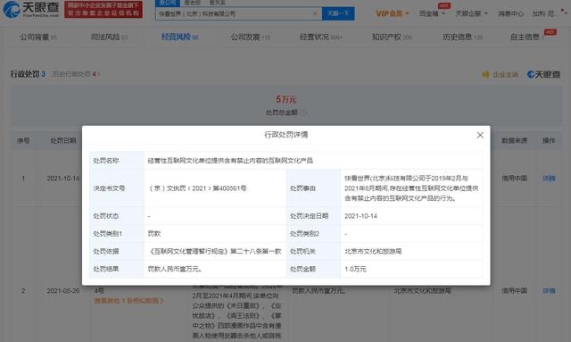This screenshot has height=342, width=571.
Task: Click the red banner badge beside the logo
Action: tap(103, 10)
